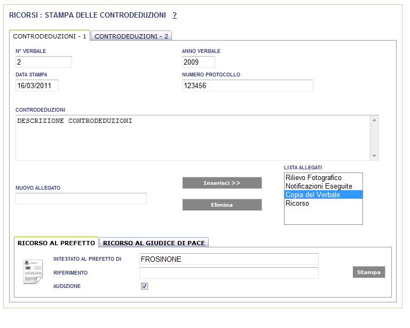Click the Stampa button

(368, 272)
